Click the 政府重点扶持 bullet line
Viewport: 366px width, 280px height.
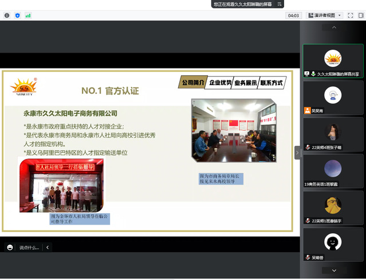pyautogui.click(x=74, y=126)
